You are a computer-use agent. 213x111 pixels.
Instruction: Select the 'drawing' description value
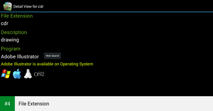coord(10,40)
